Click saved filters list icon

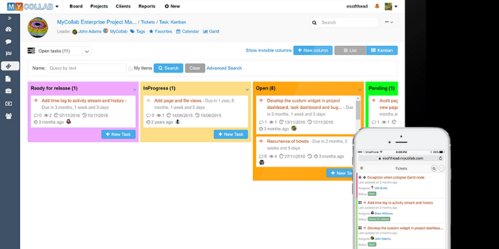pyautogui.click(x=31, y=51)
